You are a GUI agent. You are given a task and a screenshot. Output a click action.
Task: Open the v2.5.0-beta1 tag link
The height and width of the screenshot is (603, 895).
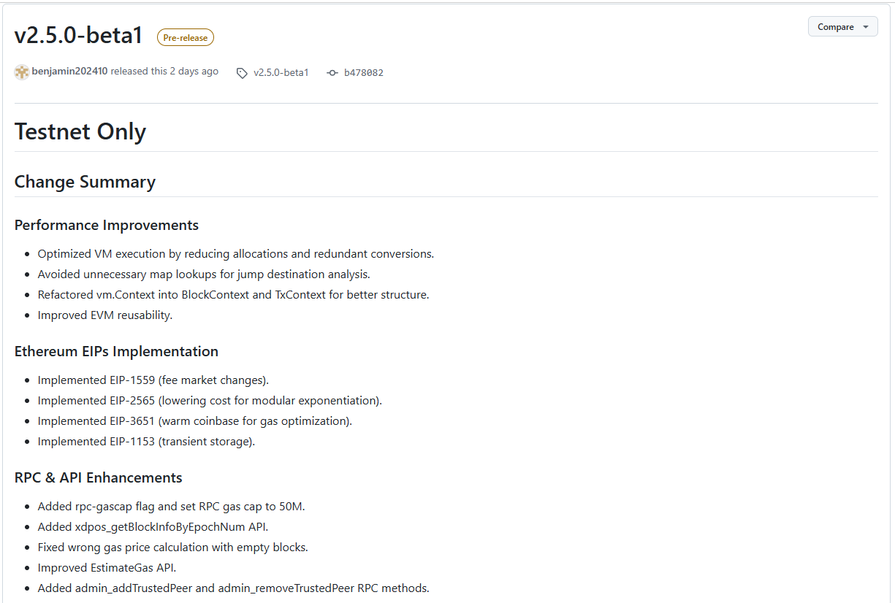(281, 72)
